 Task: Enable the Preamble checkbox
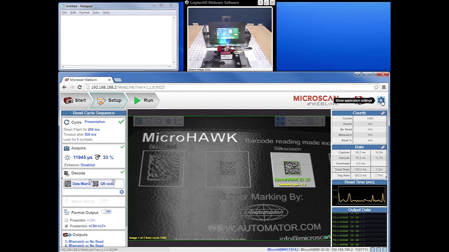pyautogui.click(x=66, y=220)
